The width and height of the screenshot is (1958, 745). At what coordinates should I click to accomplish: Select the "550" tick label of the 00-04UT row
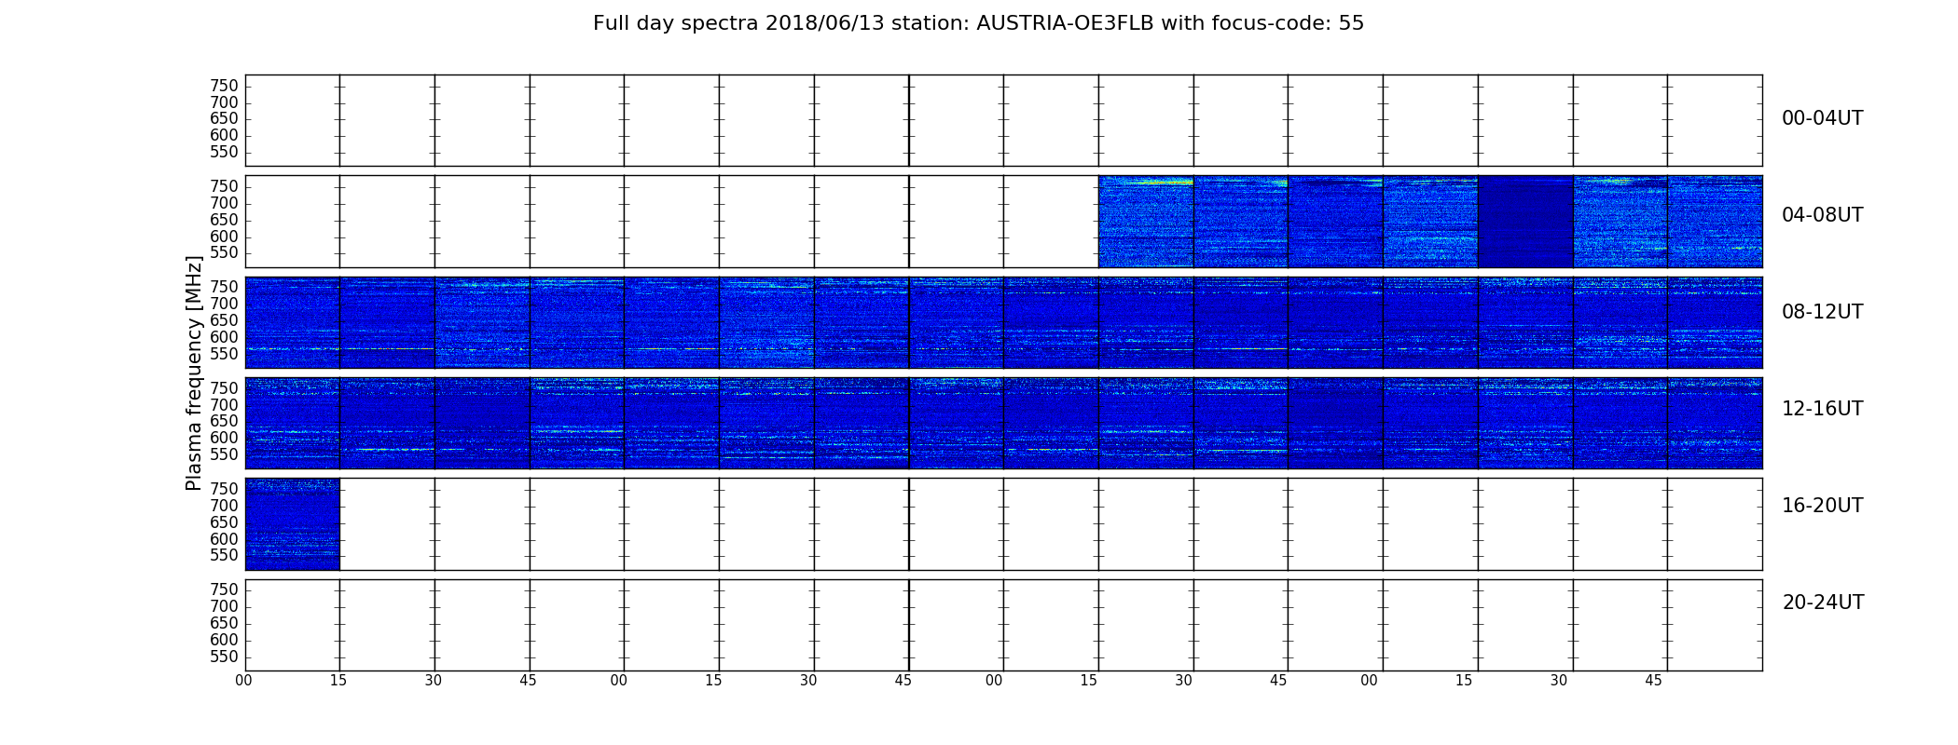[x=224, y=153]
